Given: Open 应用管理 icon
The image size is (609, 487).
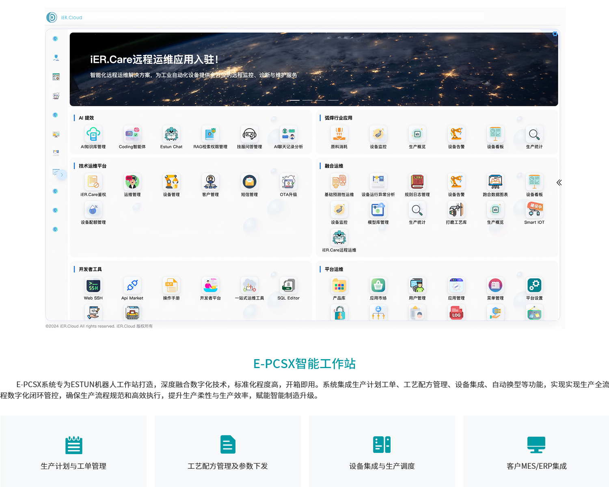Looking at the screenshot, I should point(456,285).
